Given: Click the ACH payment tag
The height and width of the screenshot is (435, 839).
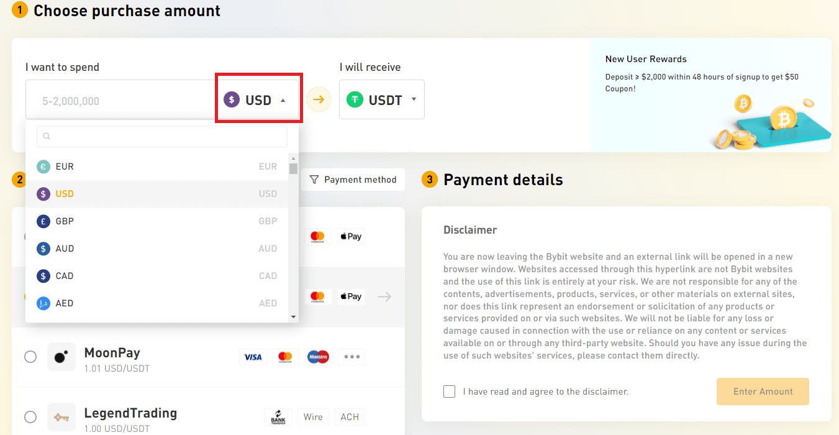Looking at the screenshot, I should pos(349,417).
